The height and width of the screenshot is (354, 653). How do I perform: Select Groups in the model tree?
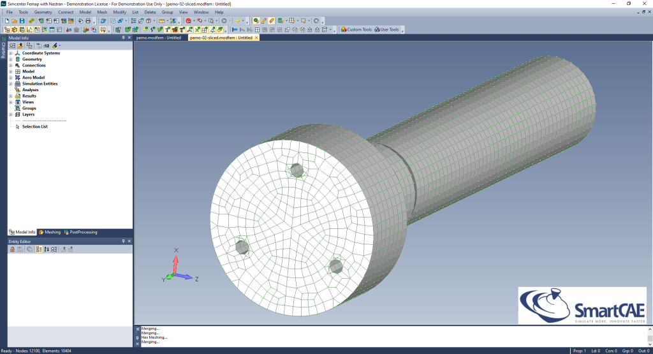(29, 108)
